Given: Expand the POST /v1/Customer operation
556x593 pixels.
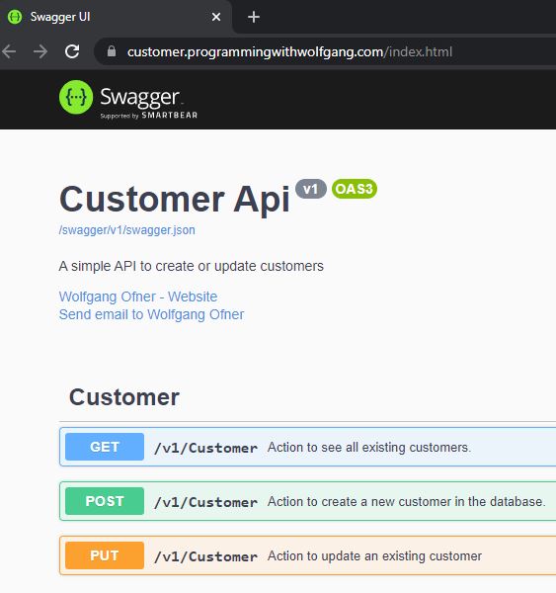Looking at the screenshot, I should coord(307,501).
